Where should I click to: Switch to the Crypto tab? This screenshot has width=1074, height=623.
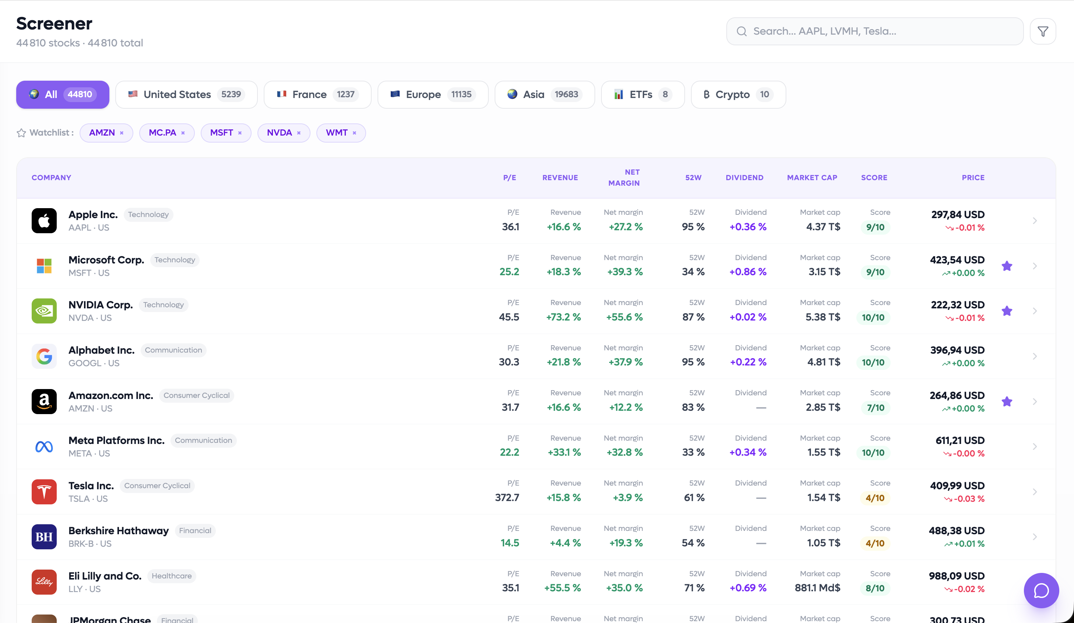738,94
